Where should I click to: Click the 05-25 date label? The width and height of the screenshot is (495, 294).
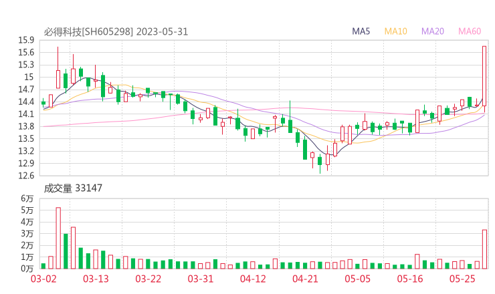point(462,279)
